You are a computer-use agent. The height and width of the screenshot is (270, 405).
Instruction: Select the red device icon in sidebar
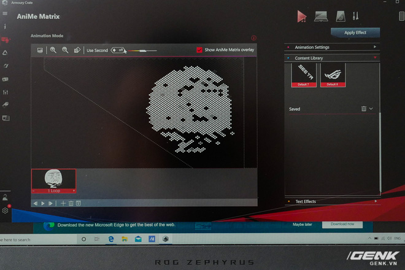[6, 40]
